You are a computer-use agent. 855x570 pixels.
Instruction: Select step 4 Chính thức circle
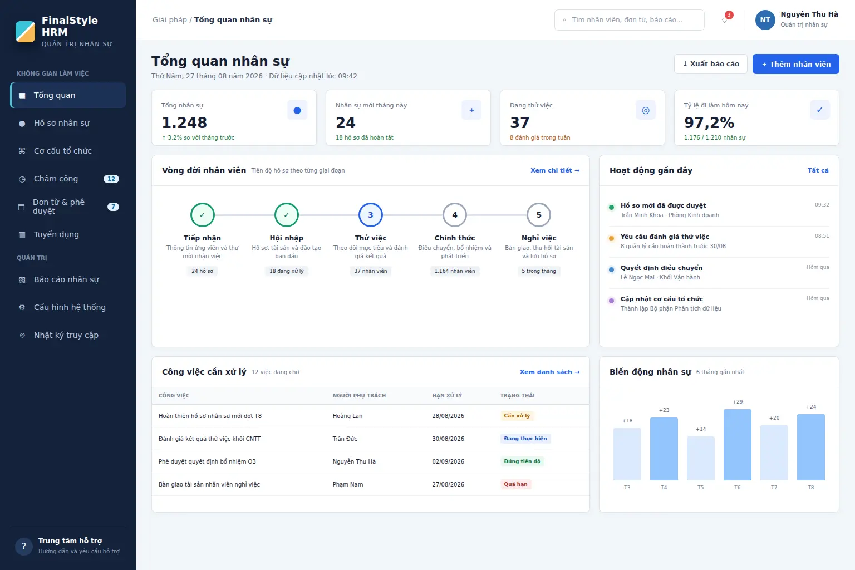click(x=455, y=215)
